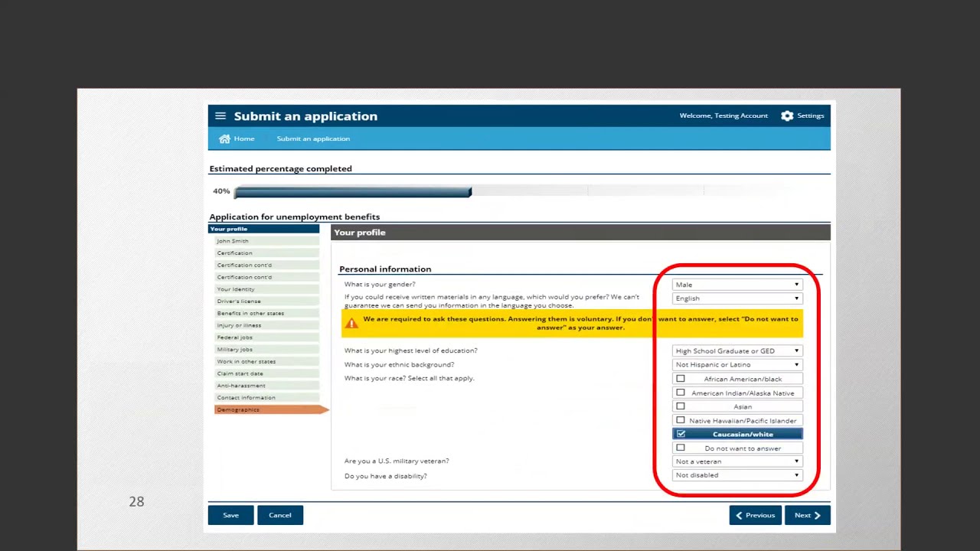Open Anti-harassment sidebar step
This screenshot has height=551, width=980.
(x=266, y=386)
